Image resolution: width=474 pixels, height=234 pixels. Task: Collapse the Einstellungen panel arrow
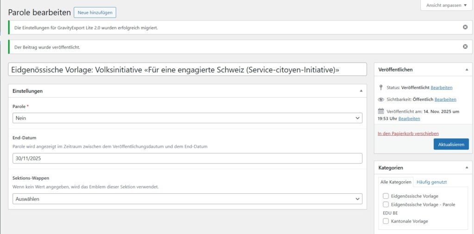(x=361, y=91)
